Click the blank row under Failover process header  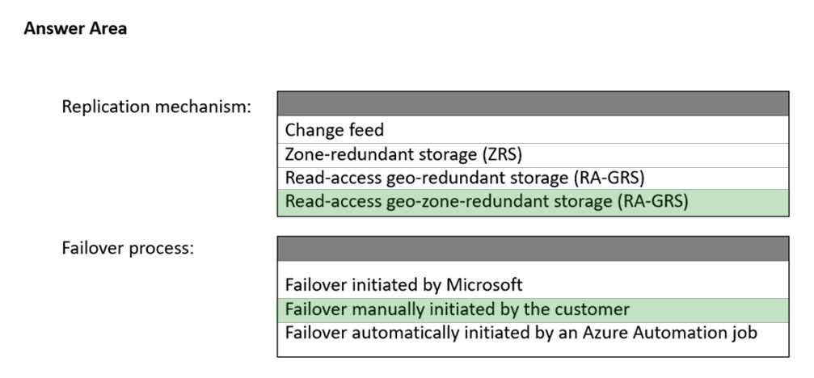[533, 268]
